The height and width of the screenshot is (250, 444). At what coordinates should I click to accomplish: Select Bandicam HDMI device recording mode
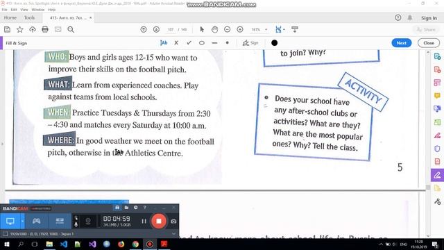(60, 221)
